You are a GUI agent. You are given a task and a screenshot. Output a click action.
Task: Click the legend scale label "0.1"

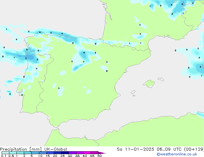pos(4,156)
